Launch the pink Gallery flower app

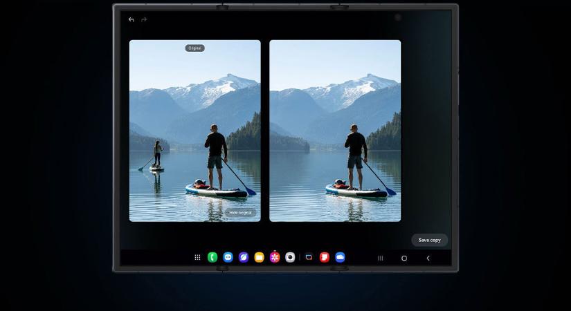[x=275, y=258]
